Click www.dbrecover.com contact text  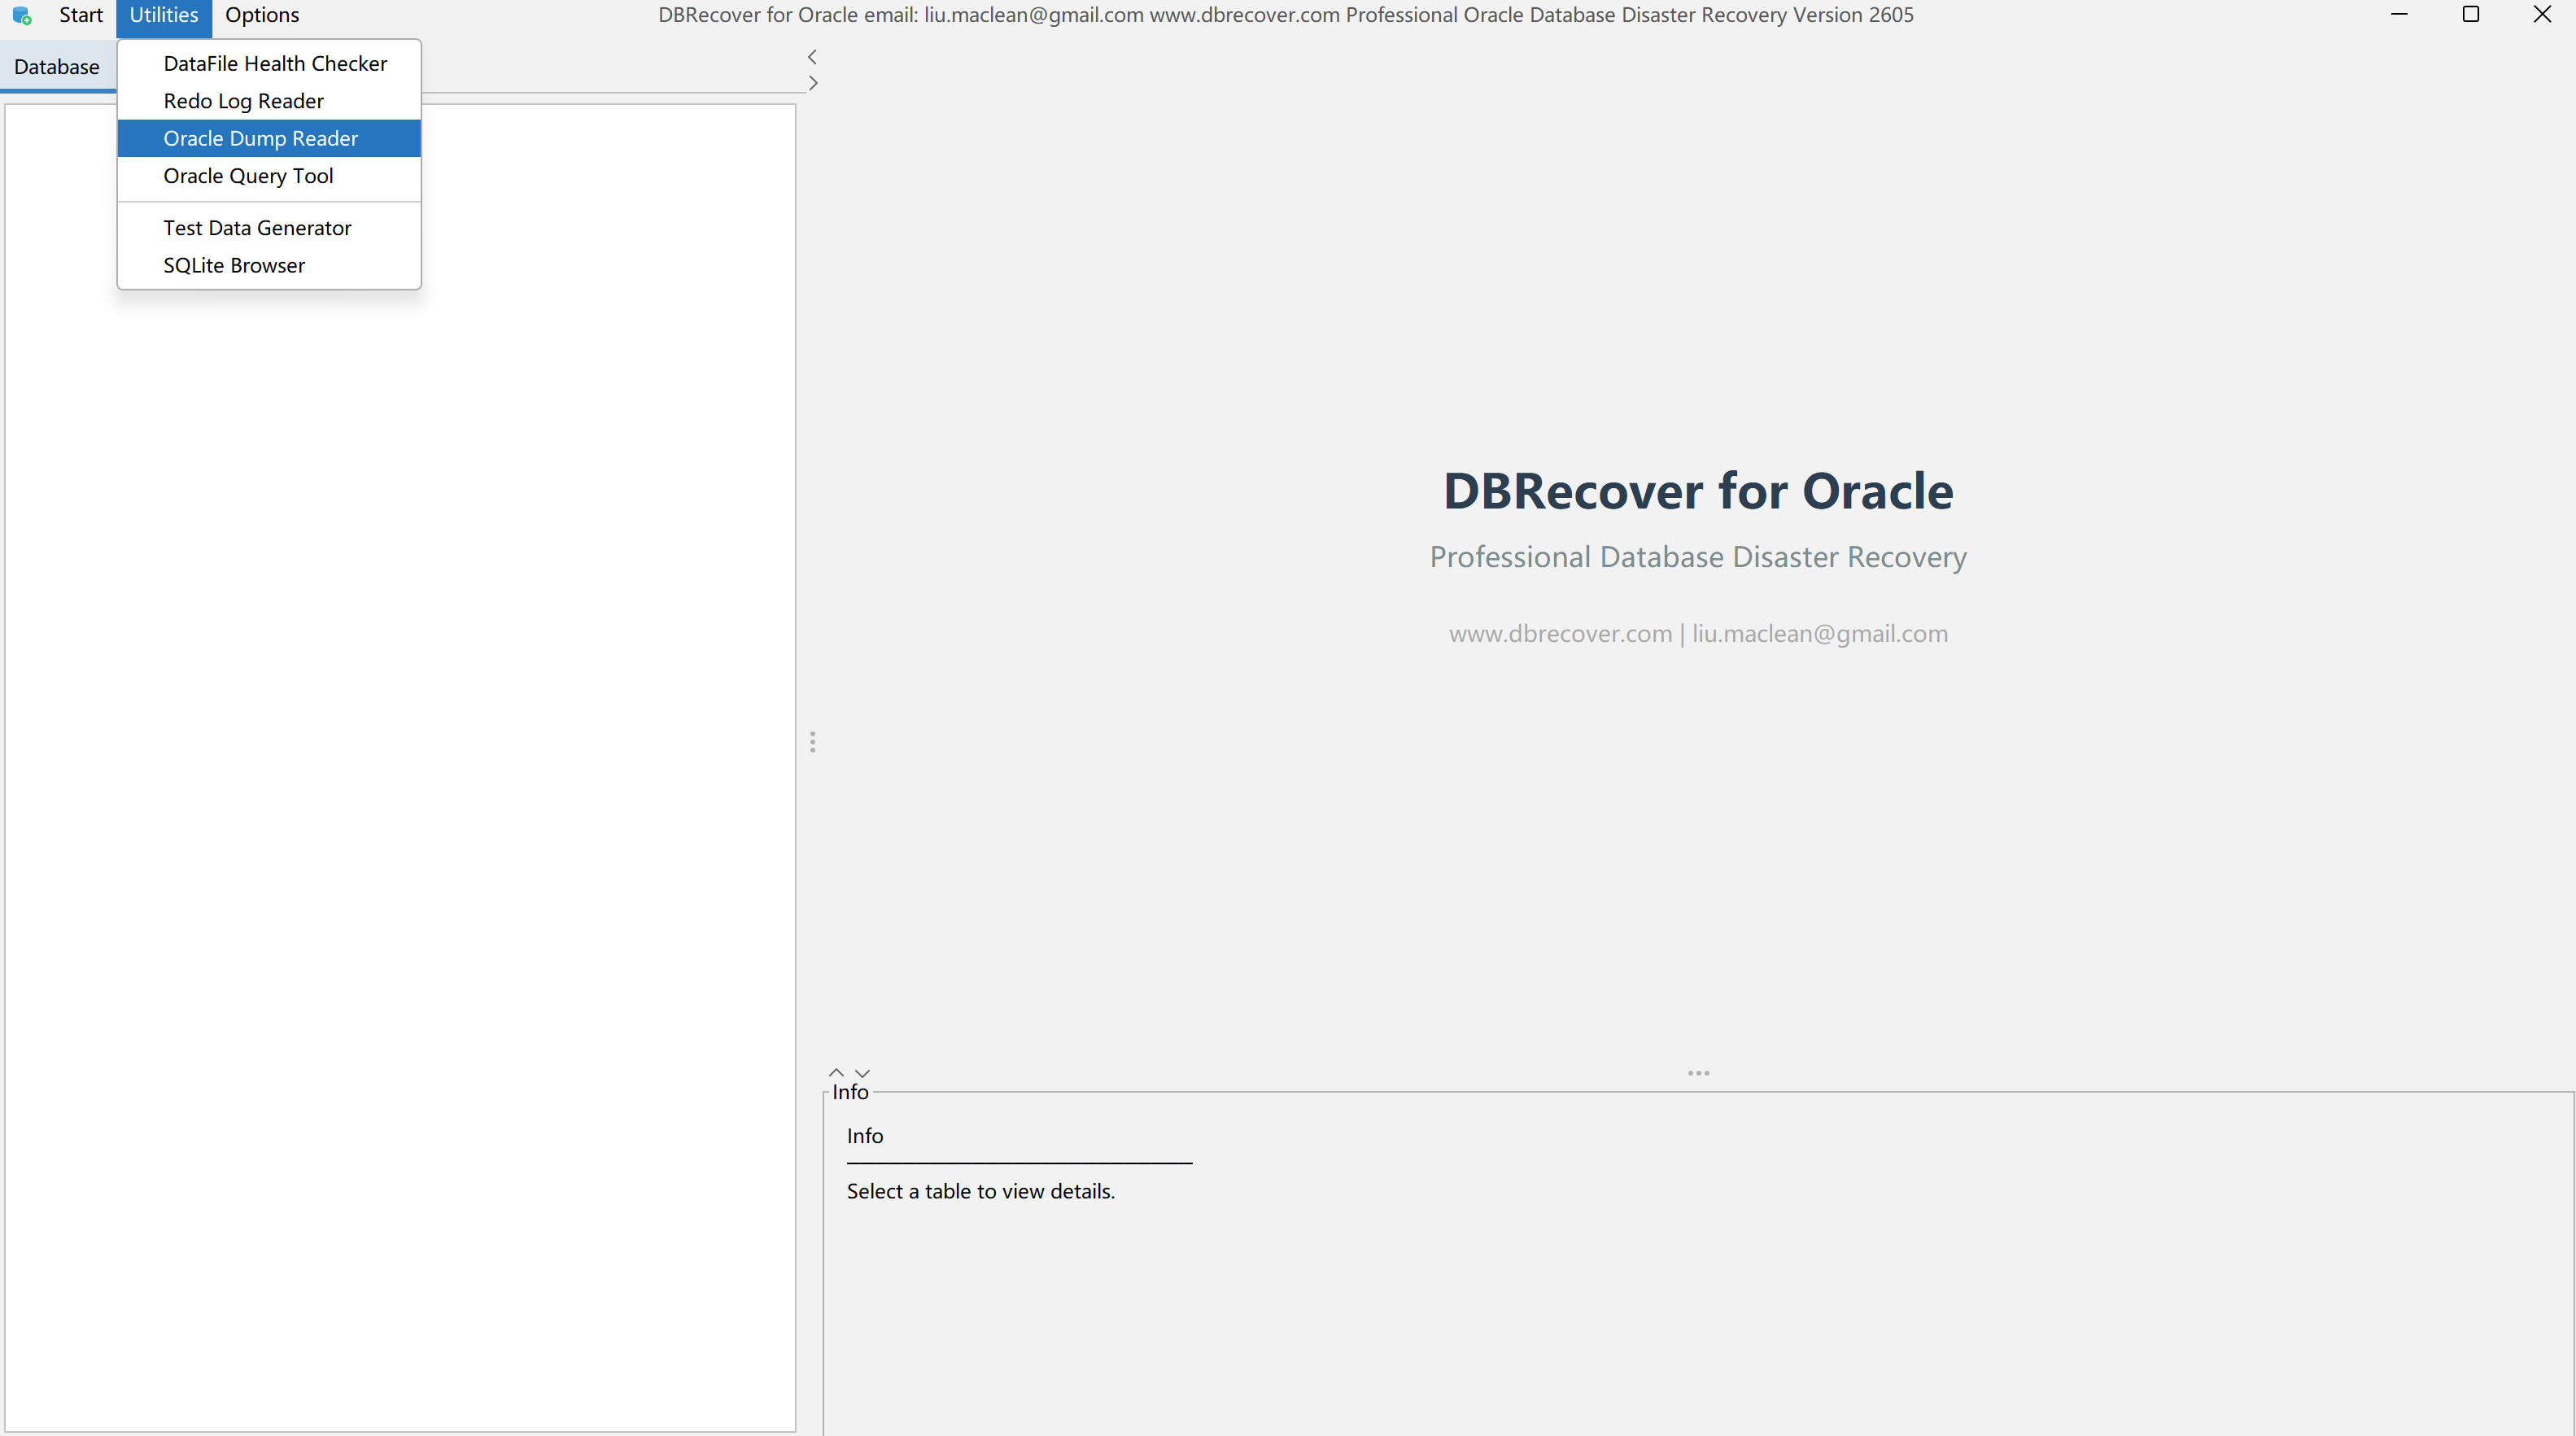[x=1560, y=633]
